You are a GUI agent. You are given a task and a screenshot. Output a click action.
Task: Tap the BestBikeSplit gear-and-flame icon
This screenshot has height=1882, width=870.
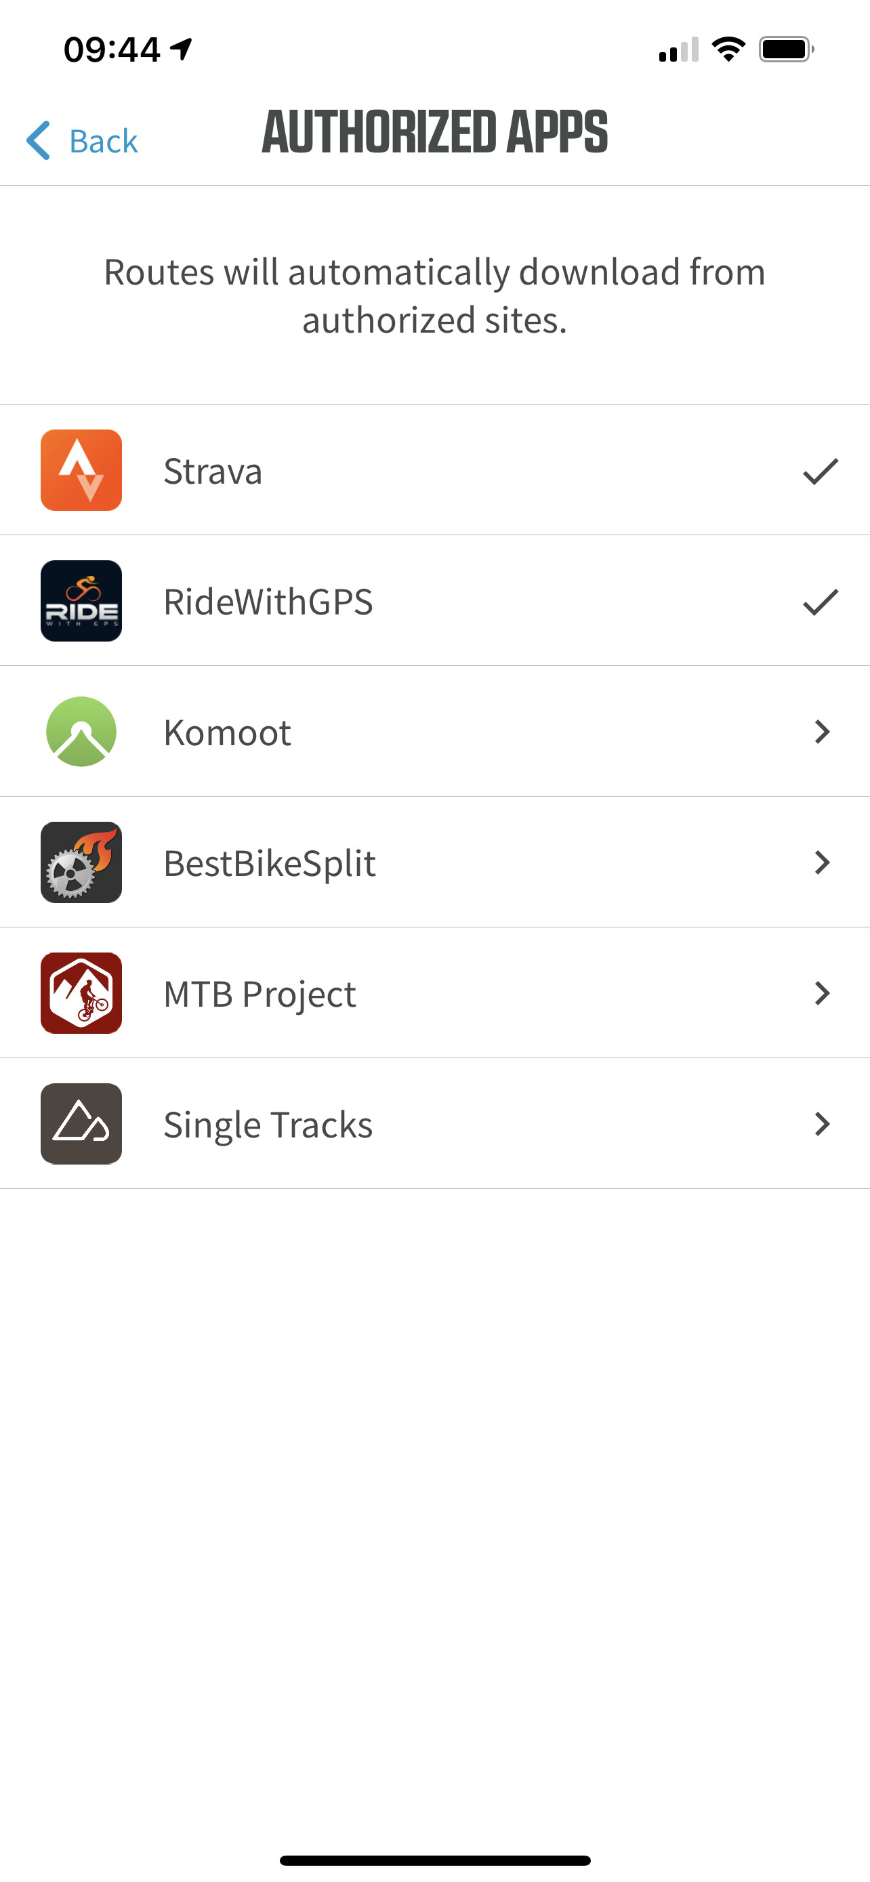[81, 862]
